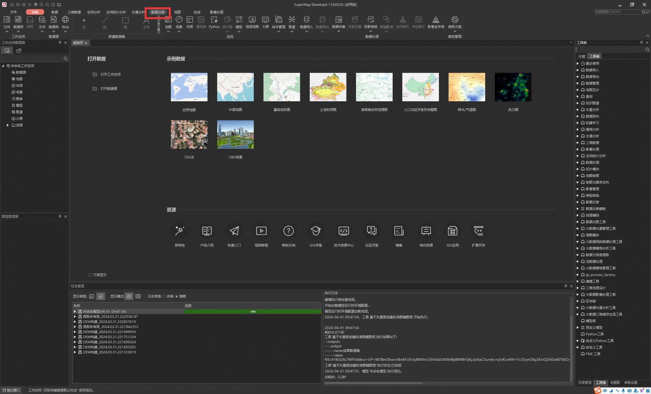This screenshot has height=394, width=651.
Task: Switch to workspace tree view toggle
Action: pos(7,50)
